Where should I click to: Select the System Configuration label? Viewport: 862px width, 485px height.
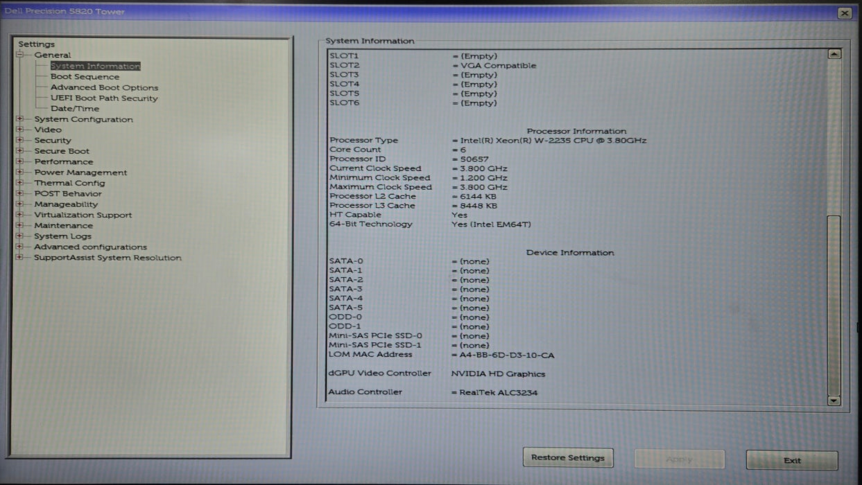click(x=84, y=119)
